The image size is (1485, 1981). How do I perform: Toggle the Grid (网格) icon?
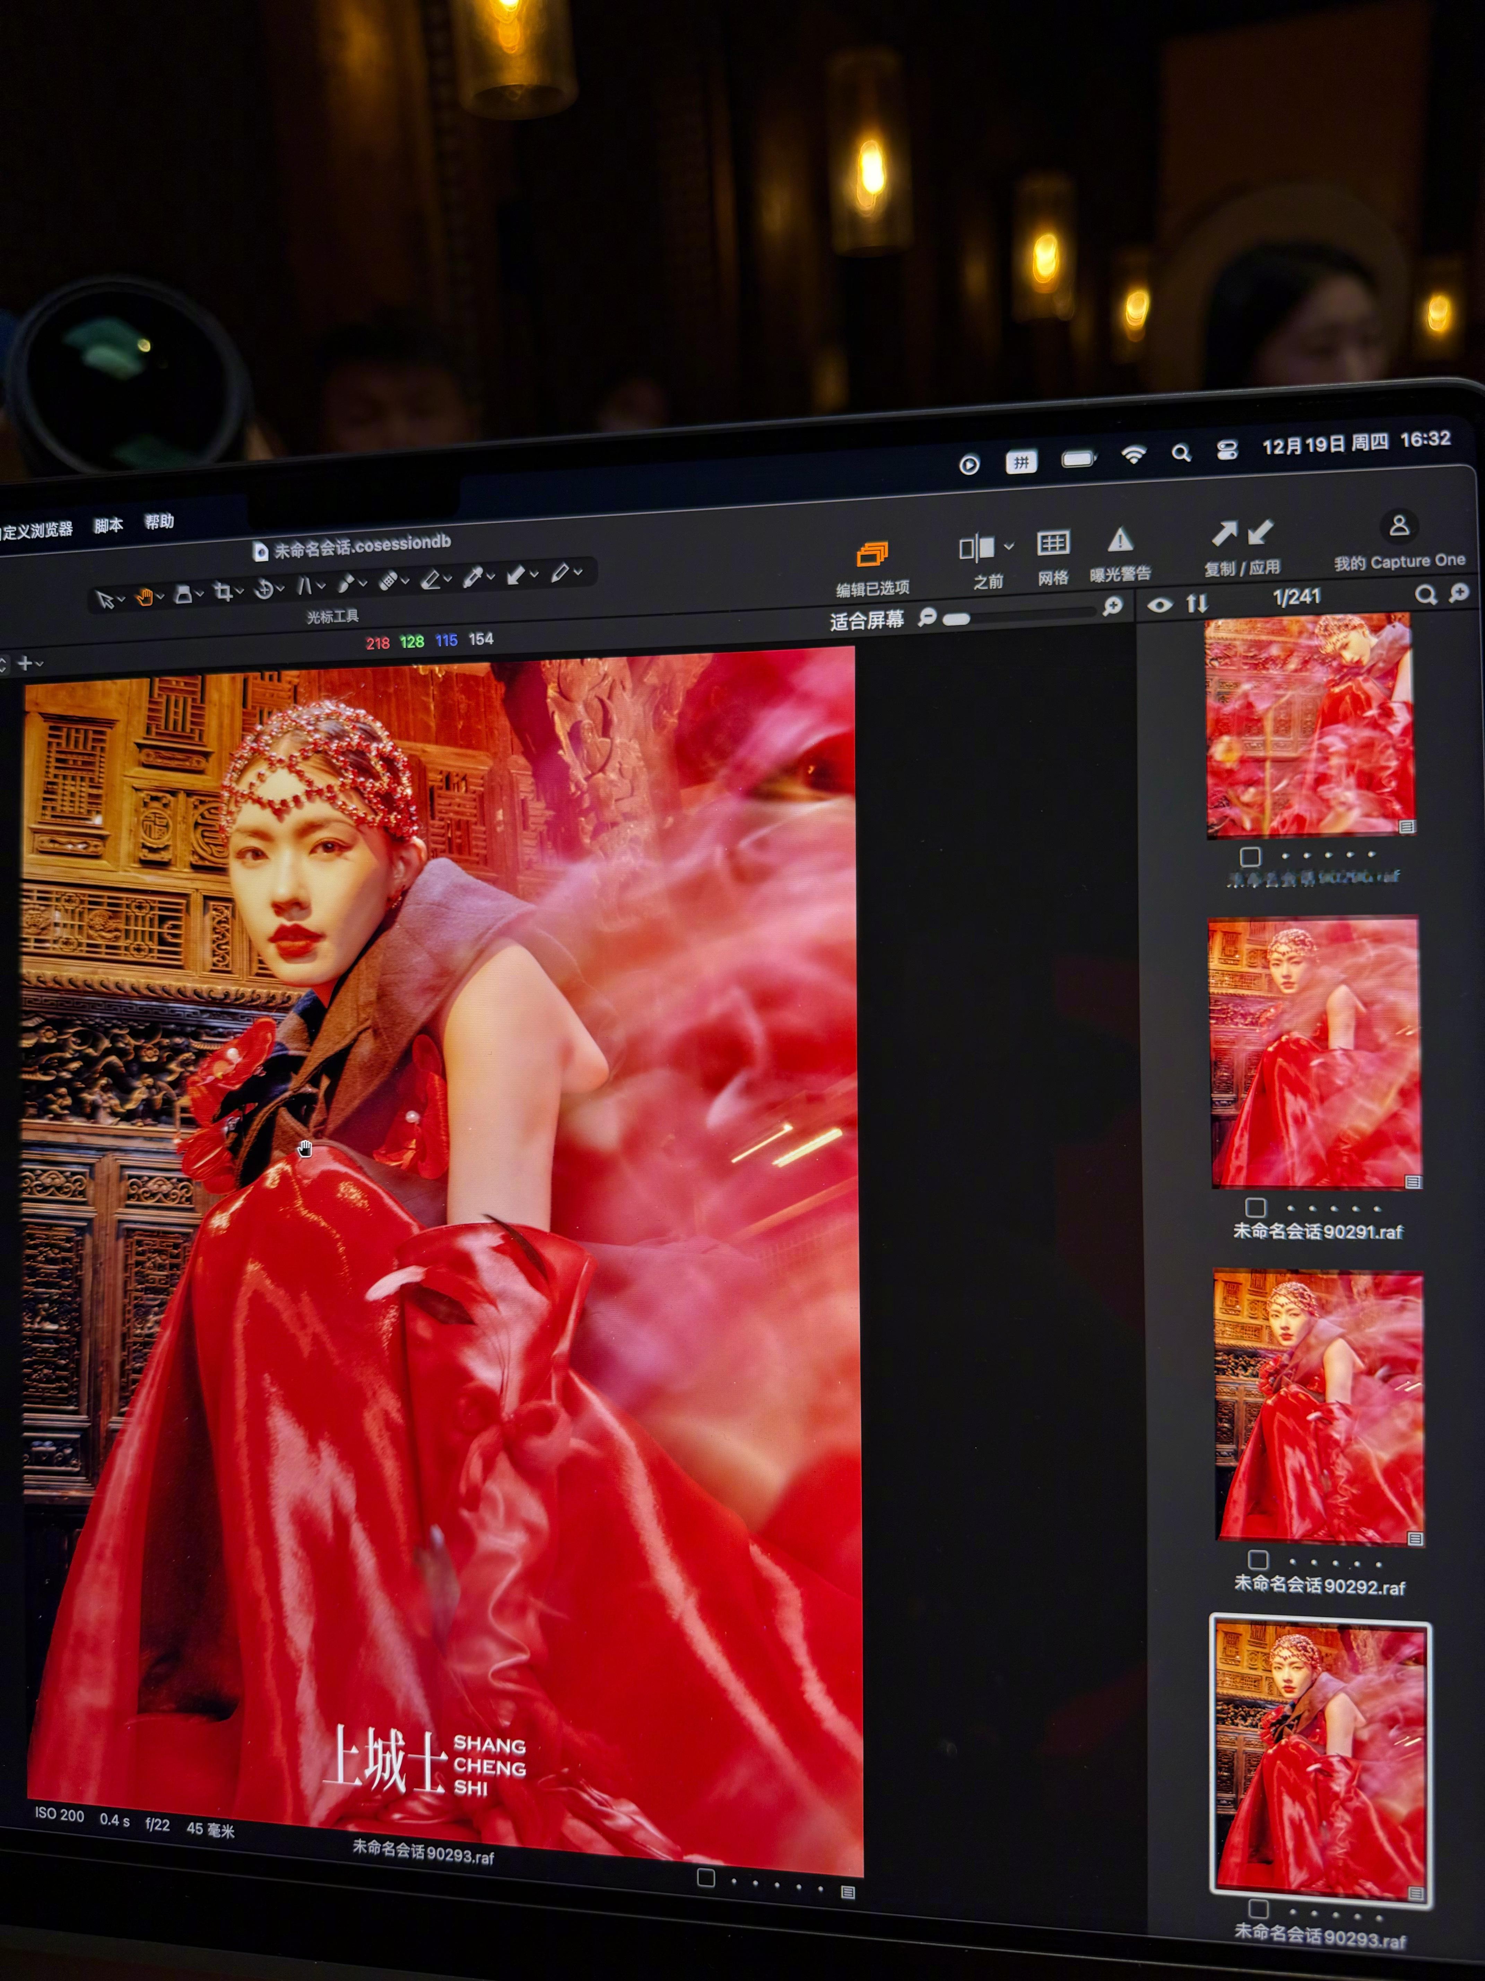coord(1053,543)
